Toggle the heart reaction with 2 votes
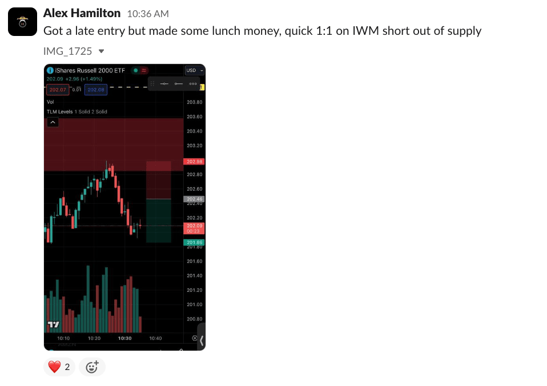This screenshot has height=386, width=547. pos(59,367)
